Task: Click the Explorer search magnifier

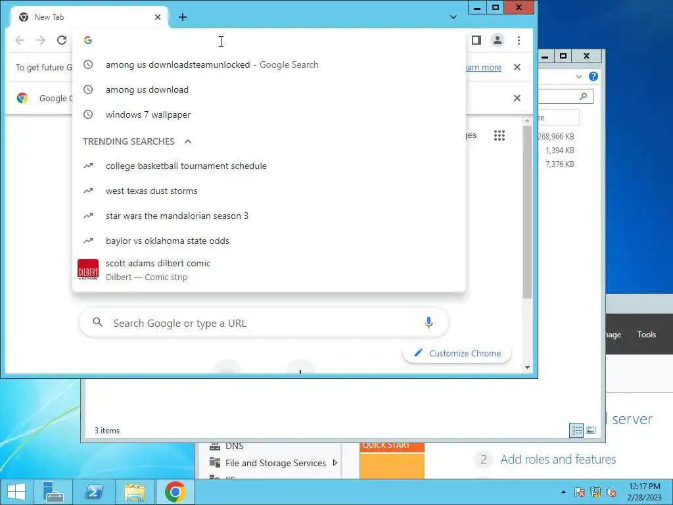Action: click(x=583, y=96)
